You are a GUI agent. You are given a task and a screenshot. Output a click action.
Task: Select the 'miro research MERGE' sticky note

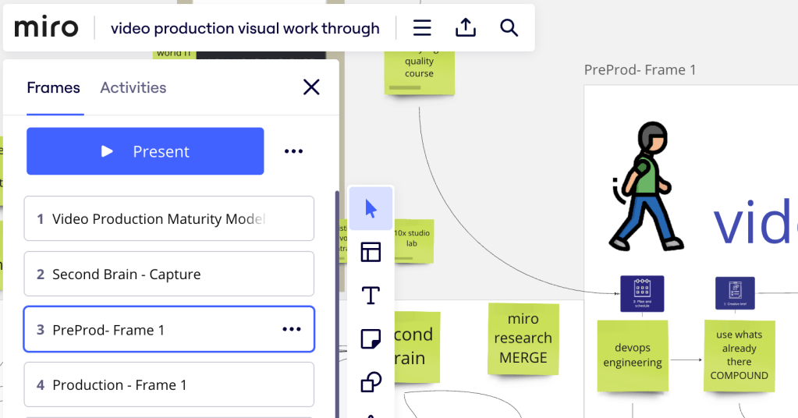pyautogui.click(x=523, y=338)
